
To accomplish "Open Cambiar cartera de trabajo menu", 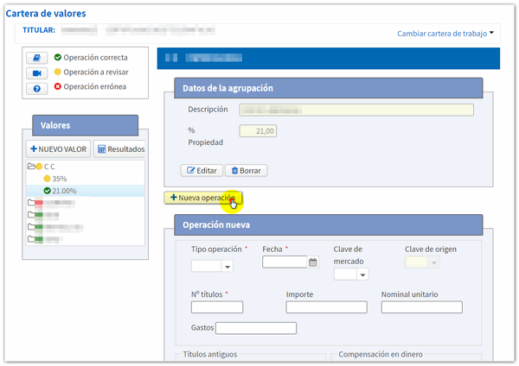I will pos(445,34).
